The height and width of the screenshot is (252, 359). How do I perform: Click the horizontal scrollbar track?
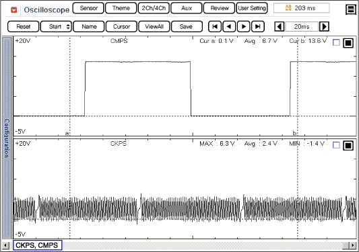(x=202, y=245)
